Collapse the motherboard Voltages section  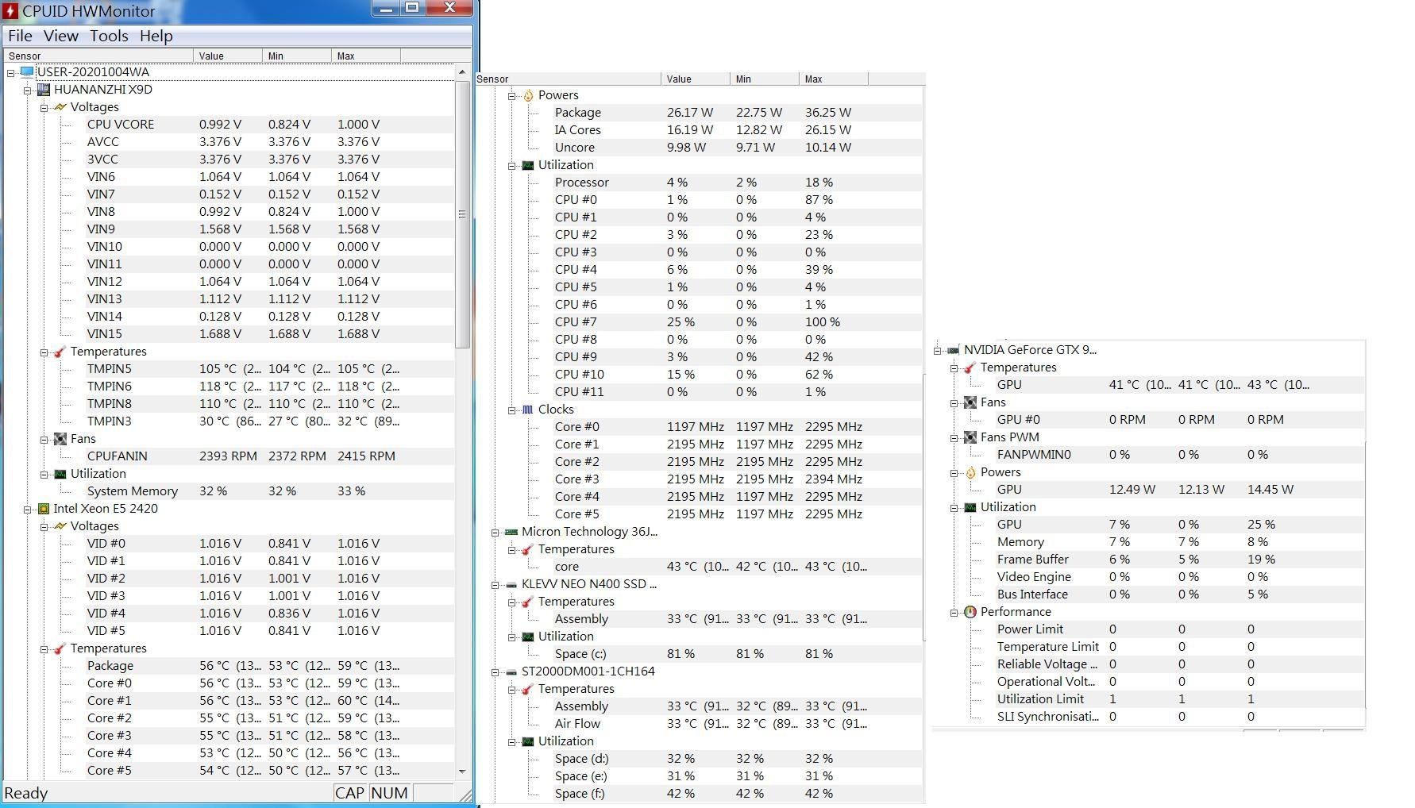[x=44, y=107]
